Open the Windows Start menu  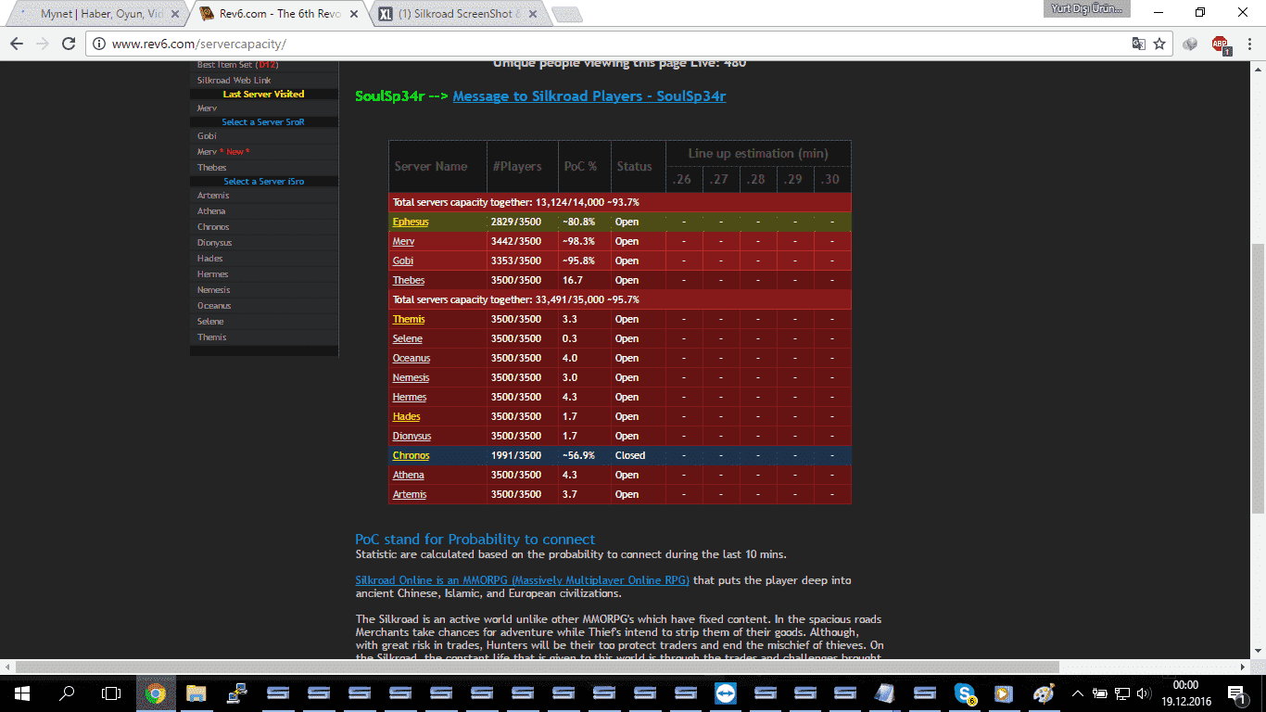click(x=22, y=693)
